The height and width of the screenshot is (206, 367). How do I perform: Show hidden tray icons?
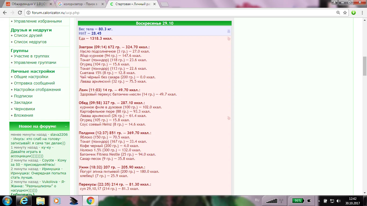pos(319,201)
